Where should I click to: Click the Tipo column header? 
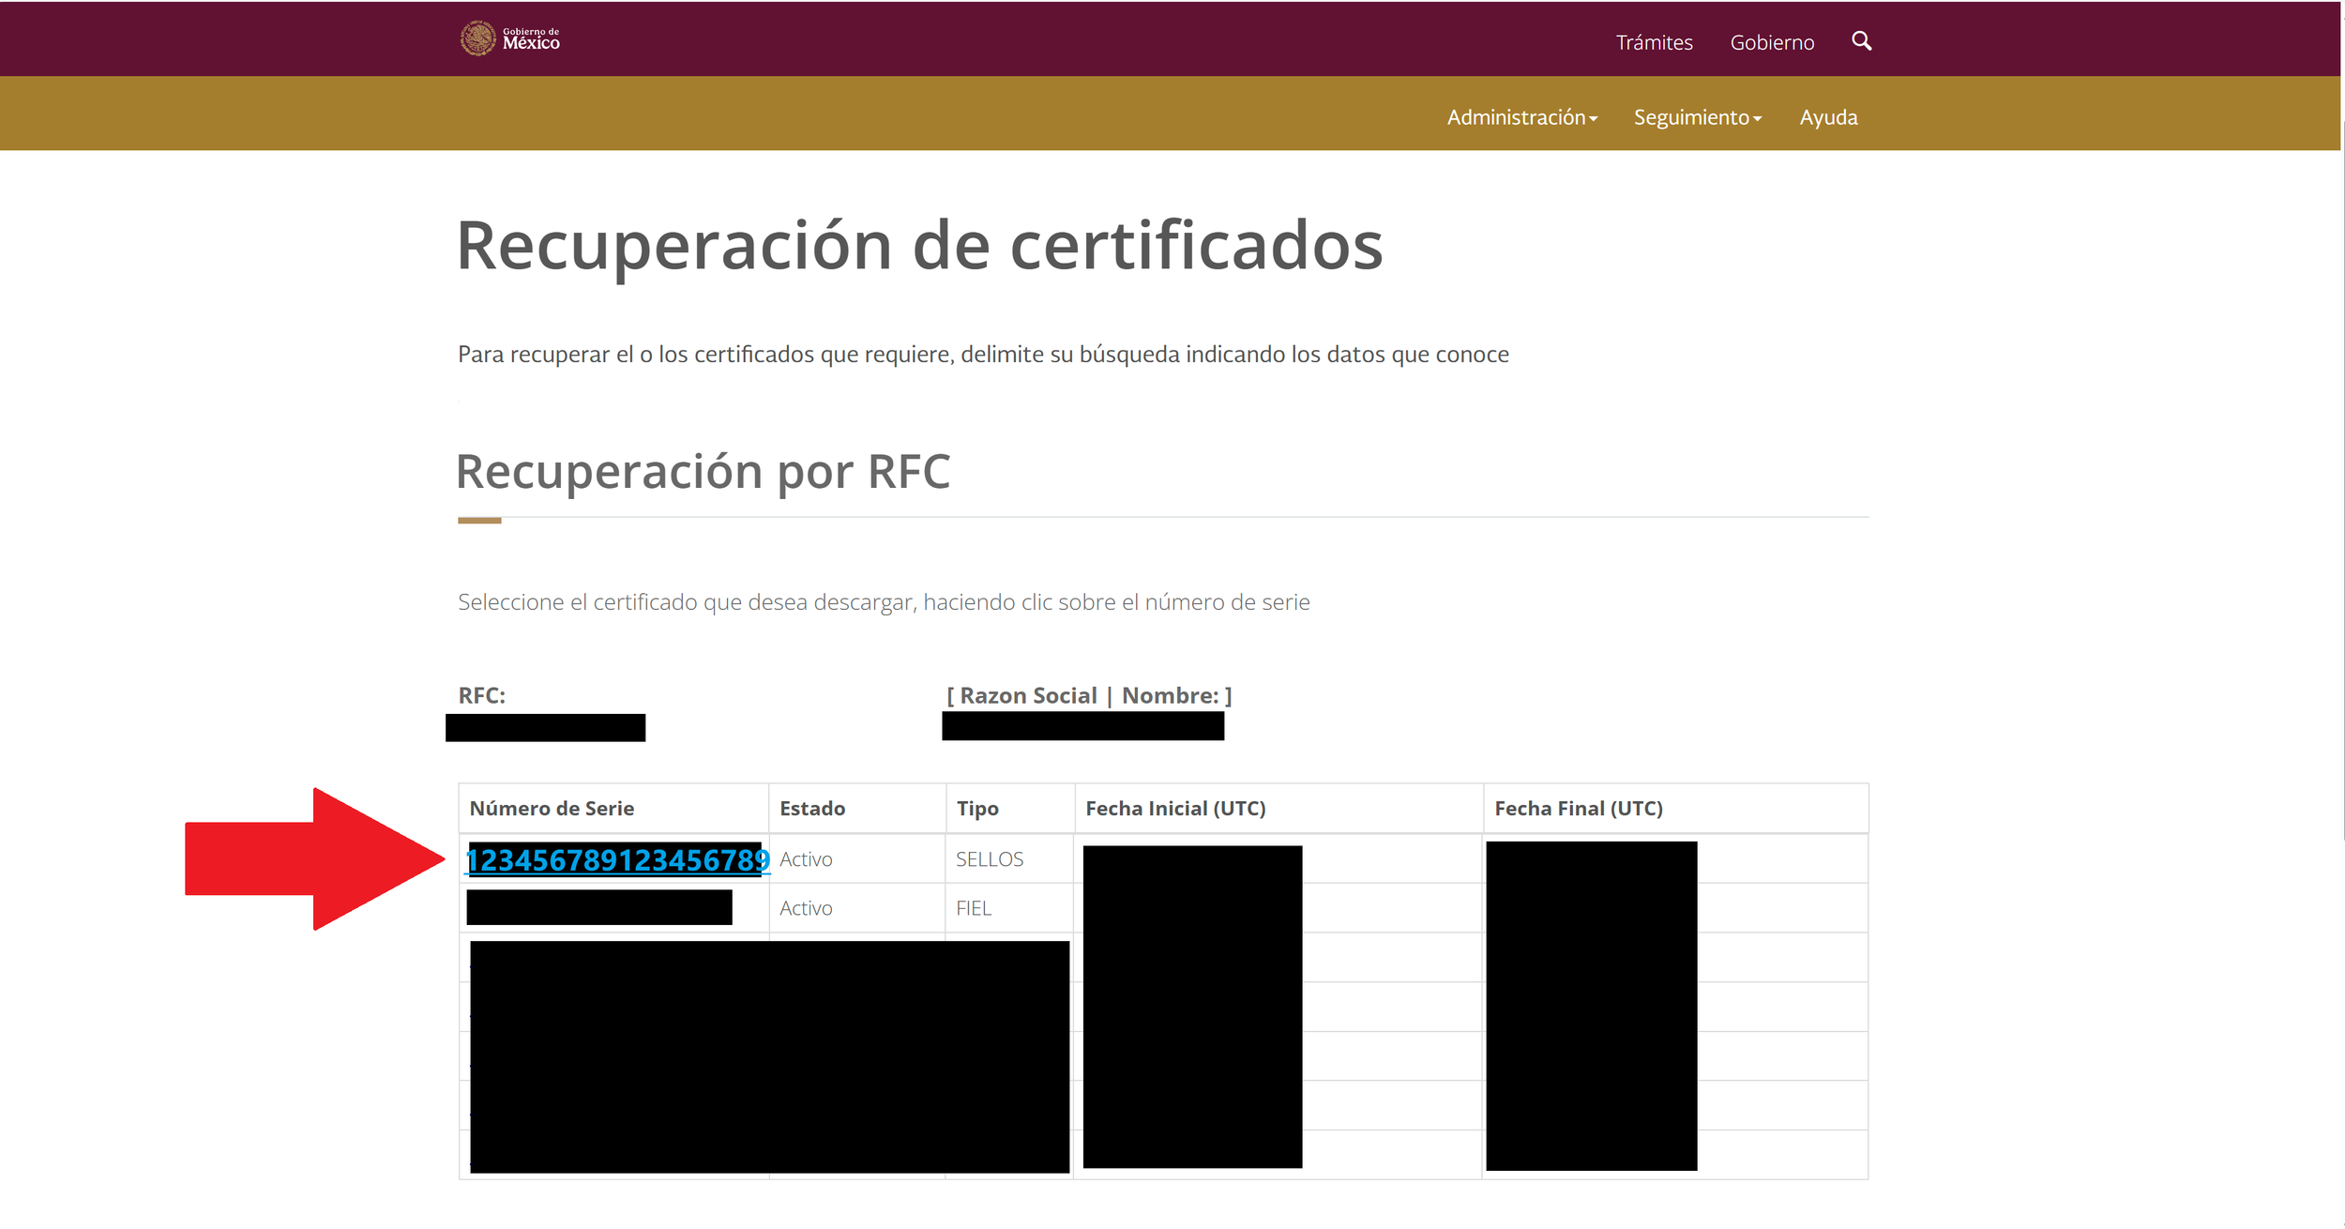(976, 809)
